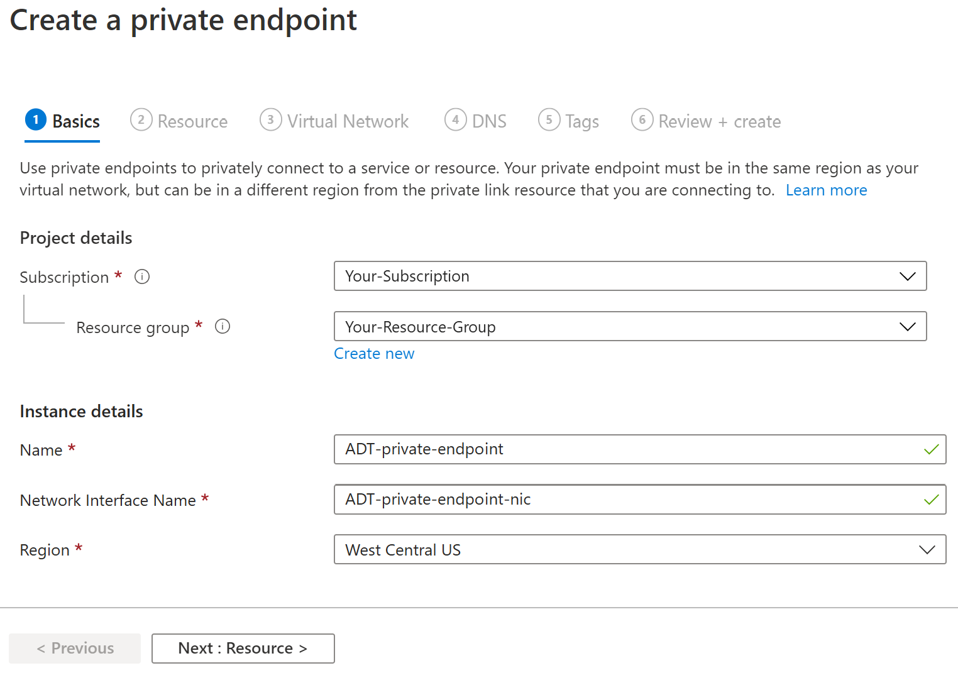Click the Project details heading
958x690 pixels.
pyautogui.click(x=76, y=238)
